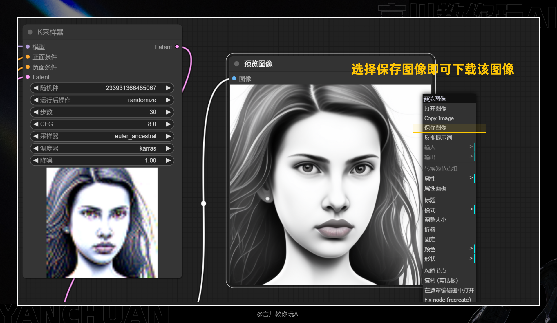
Task: Click the 预览图像 node collapse dot
Action: [x=236, y=64]
